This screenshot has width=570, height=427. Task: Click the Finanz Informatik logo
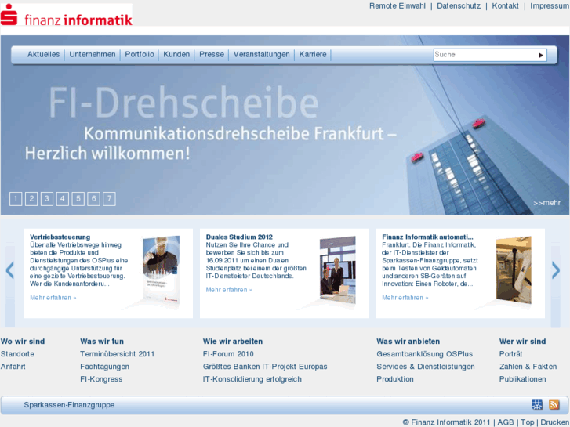(67, 15)
